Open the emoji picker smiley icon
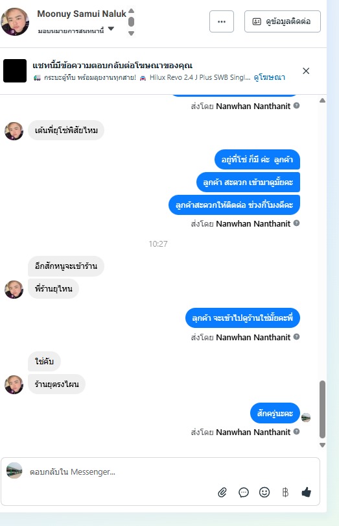 pos(264,492)
